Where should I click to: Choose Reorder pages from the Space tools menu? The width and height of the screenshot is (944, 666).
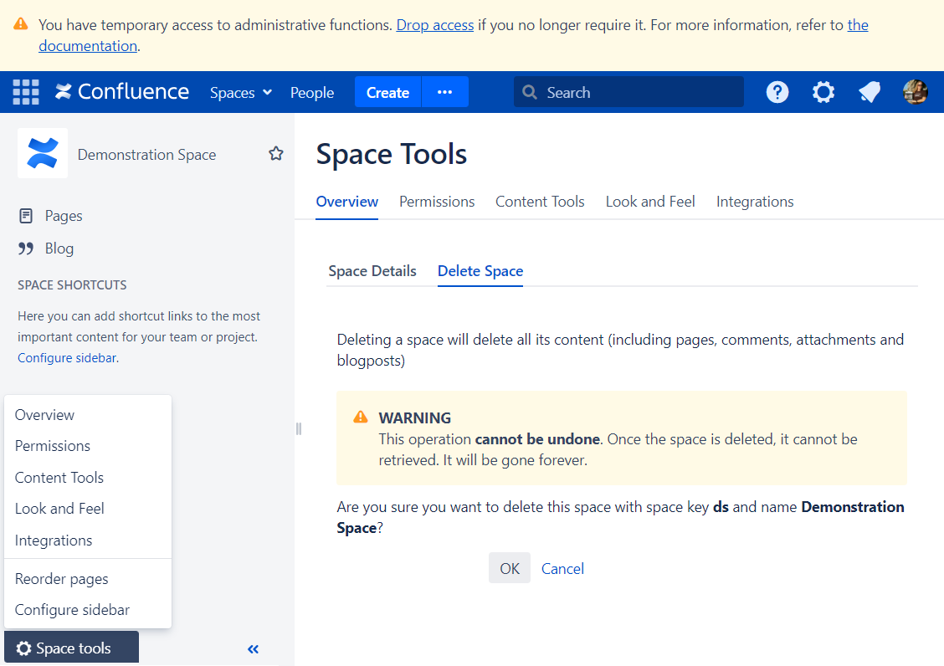point(61,578)
